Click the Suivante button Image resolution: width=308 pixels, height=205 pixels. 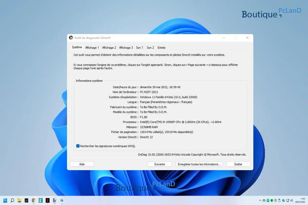(x=160, y=164)
